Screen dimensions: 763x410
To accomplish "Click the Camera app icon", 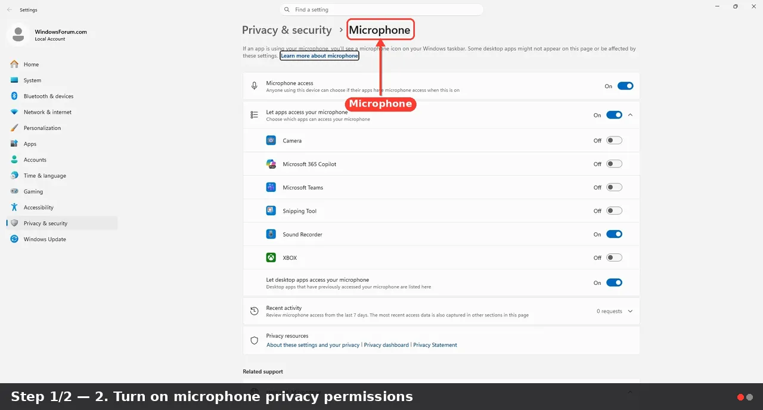I will (271, 141).
